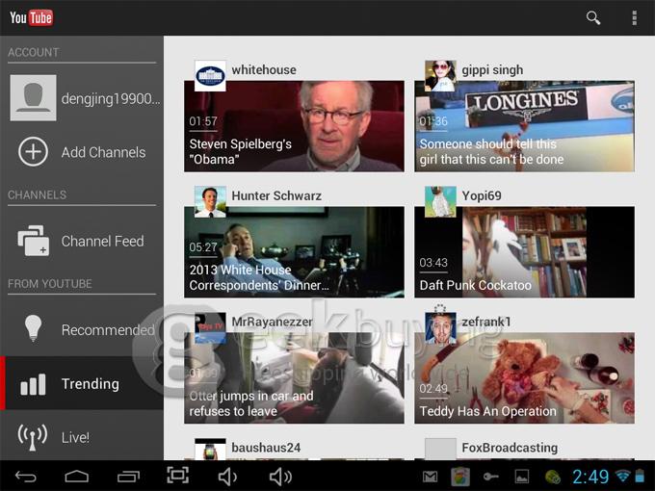Tap the Live! broadcast antenna icon

[x=33, y=437]
